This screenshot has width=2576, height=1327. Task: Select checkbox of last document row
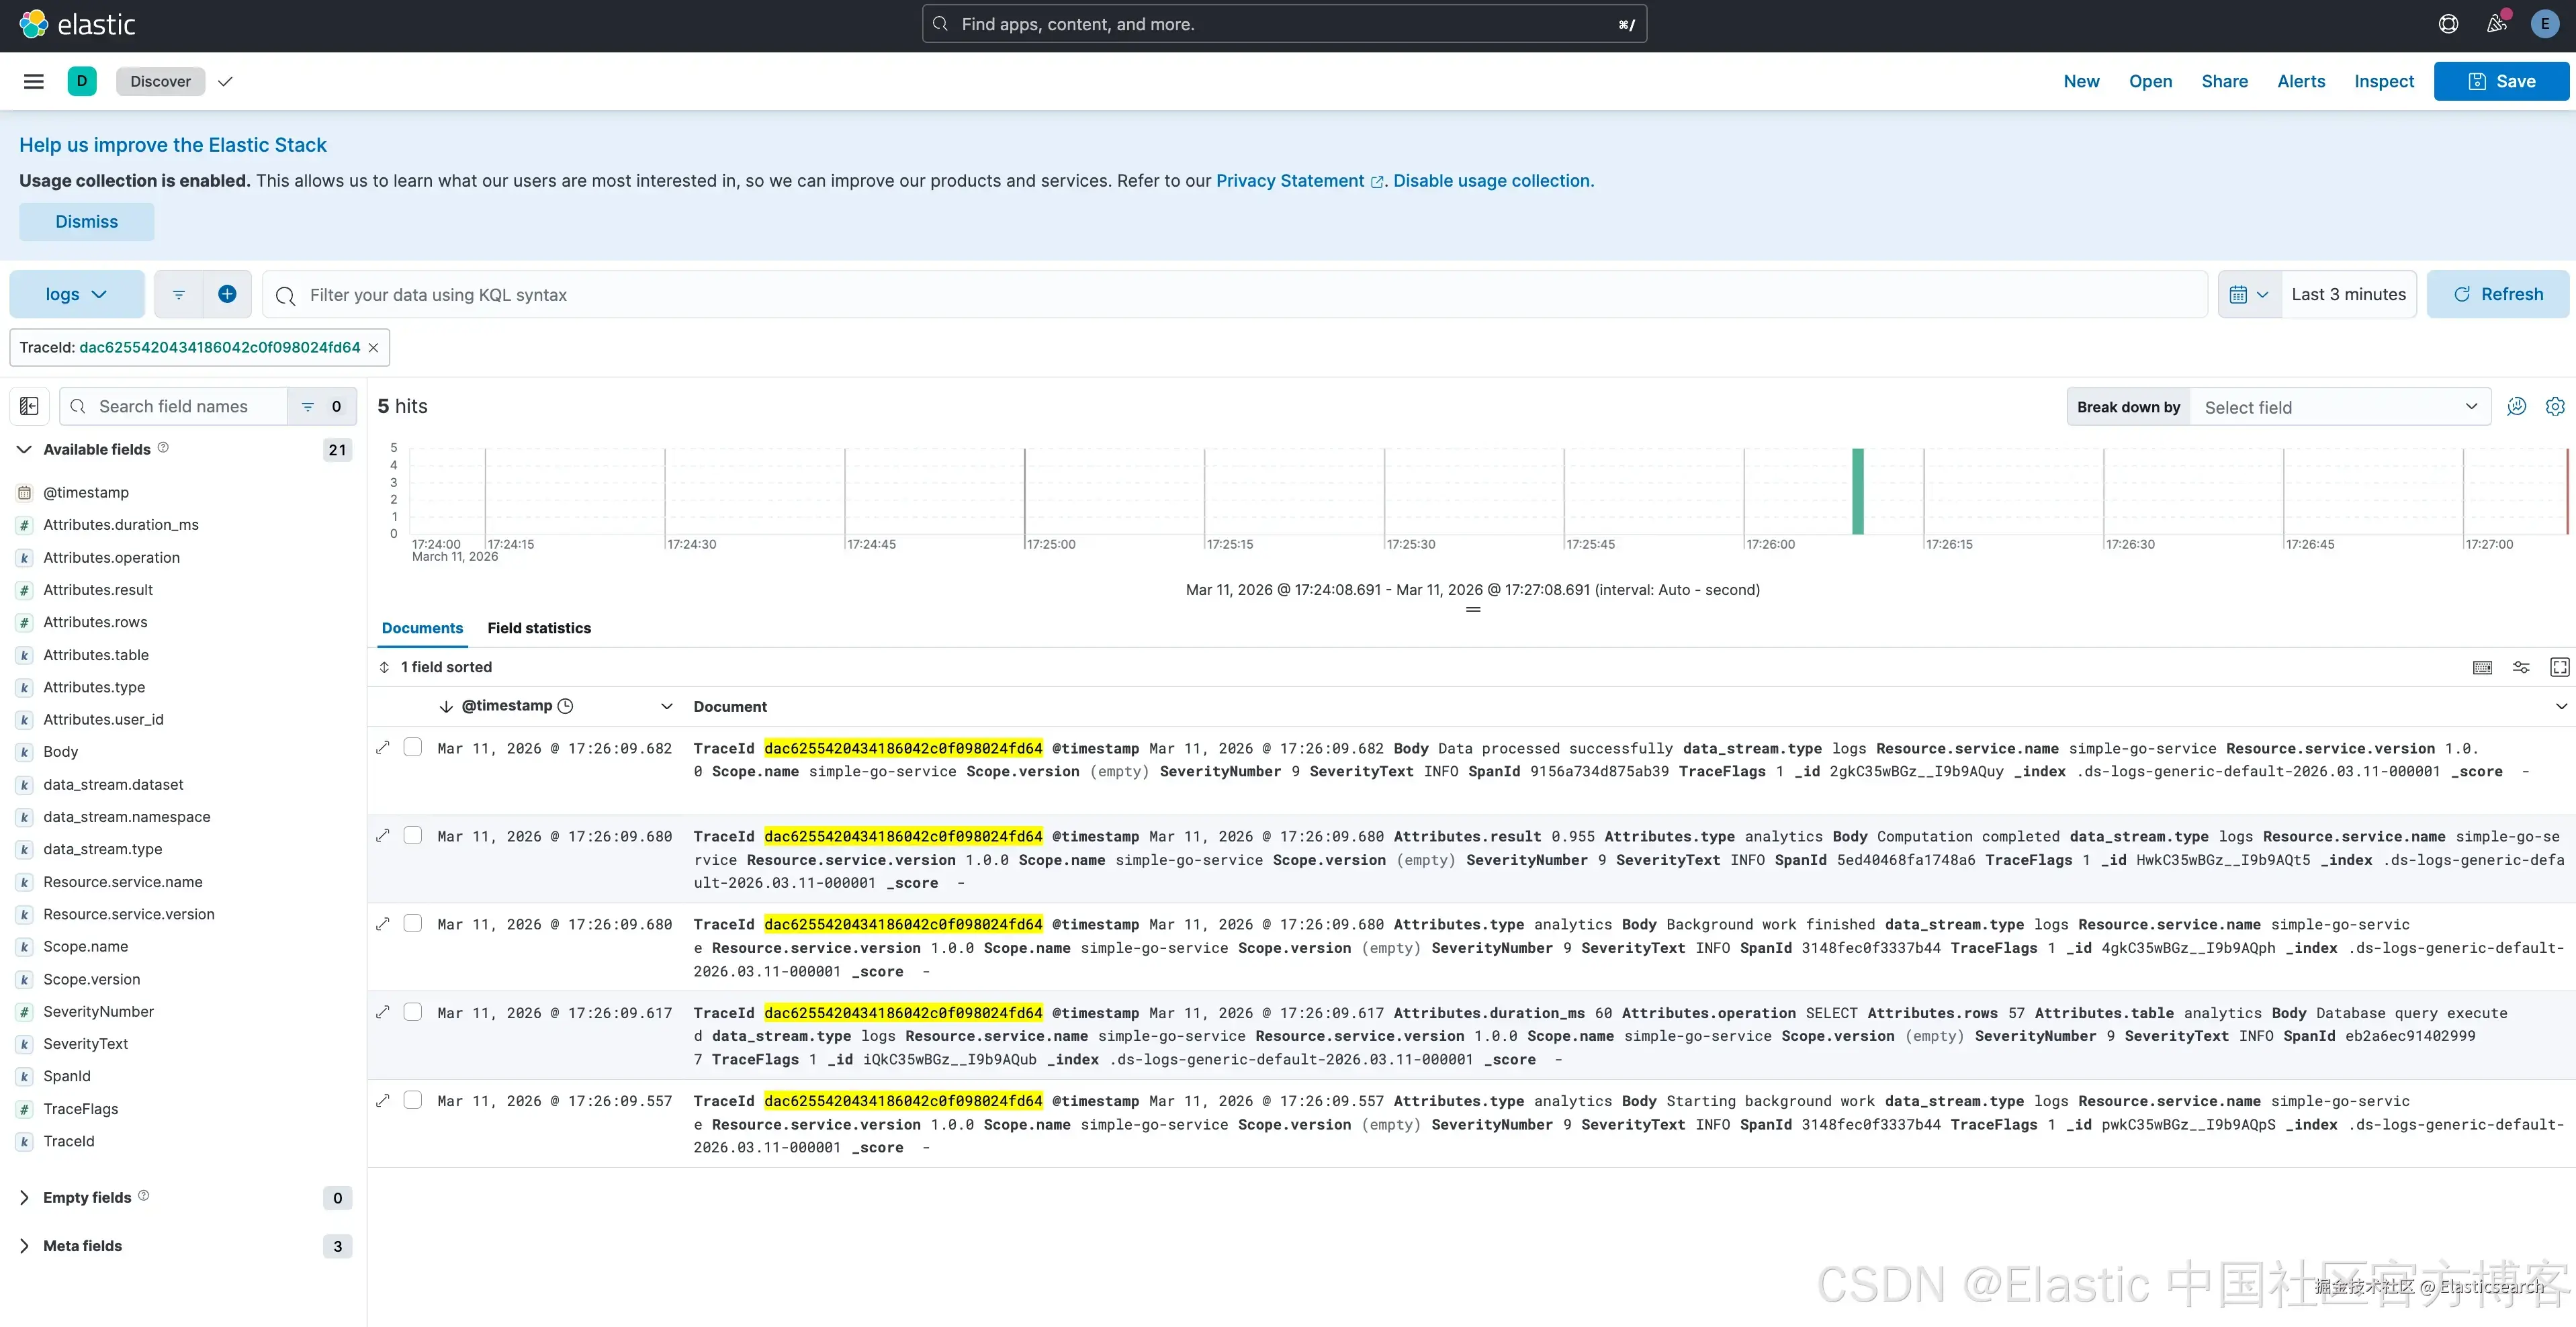(x=413, y=1100)
